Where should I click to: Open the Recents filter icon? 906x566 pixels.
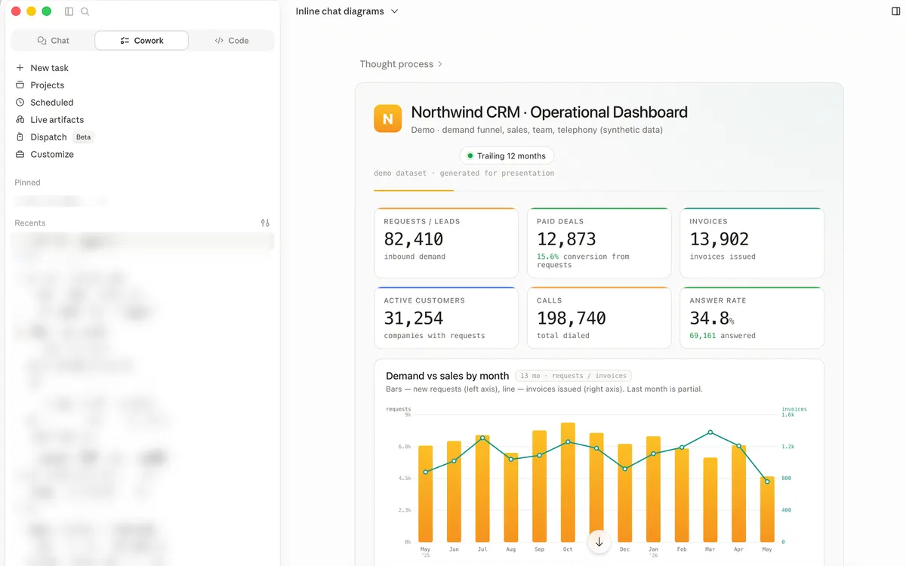coord(265,223)
